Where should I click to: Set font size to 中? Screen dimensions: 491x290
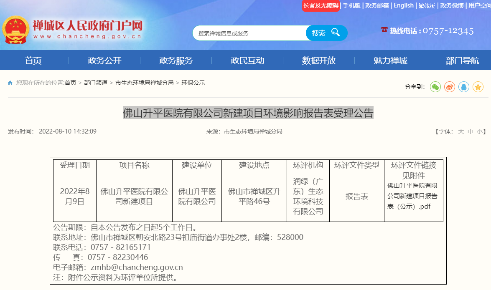(471, 131)
